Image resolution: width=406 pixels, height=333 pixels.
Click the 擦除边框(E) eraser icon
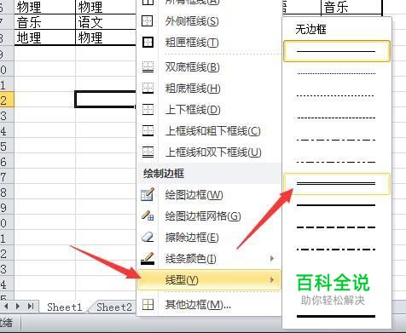148,237
